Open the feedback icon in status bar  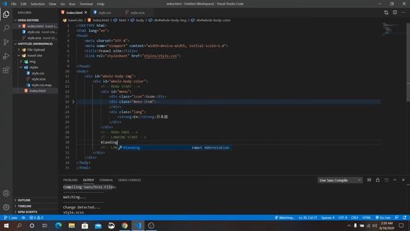click(x=397, y=218)
